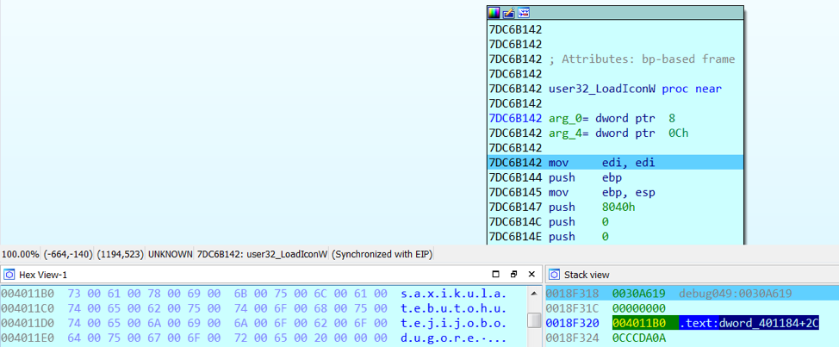Click the 'mov ebp, esp' instruction
This screenshot has width=839, height=347.
click(602, 192)
